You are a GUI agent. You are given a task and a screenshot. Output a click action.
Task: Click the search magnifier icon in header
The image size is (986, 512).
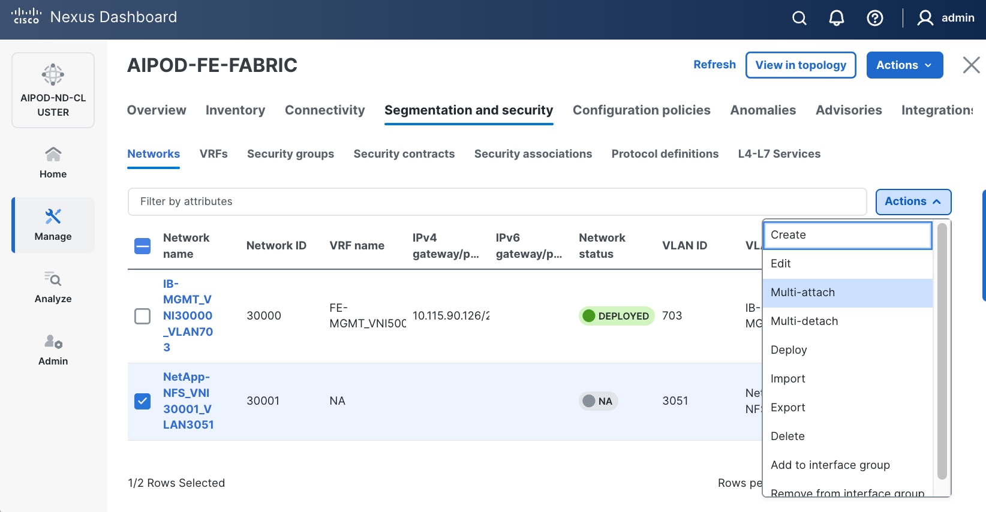[x=799, y=18]
